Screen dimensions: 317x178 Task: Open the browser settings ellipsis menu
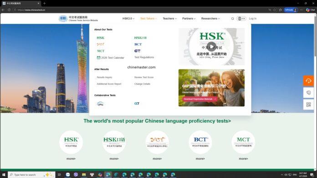click(302, 10)
